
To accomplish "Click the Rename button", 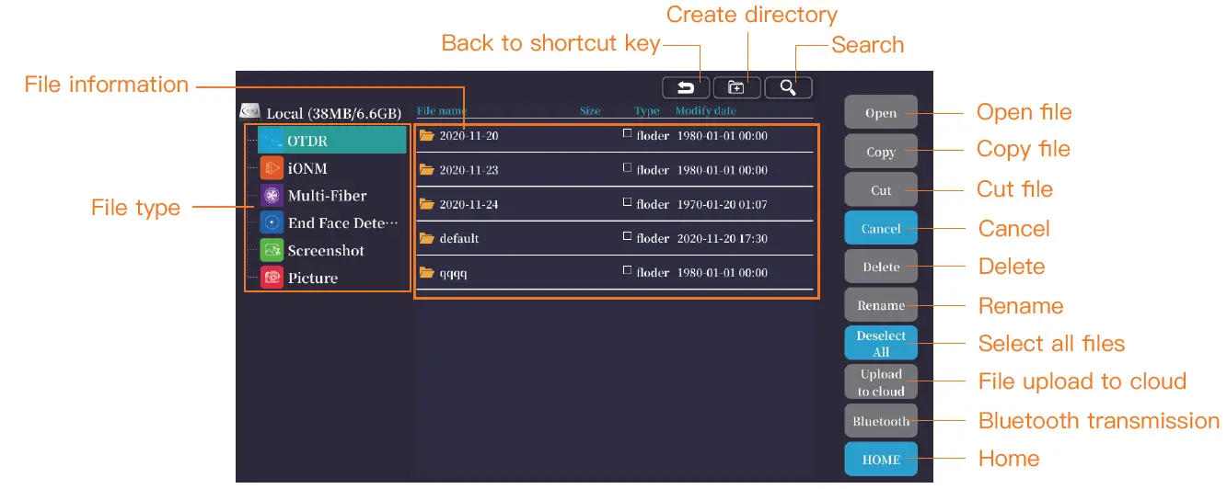I will (881, 305).
